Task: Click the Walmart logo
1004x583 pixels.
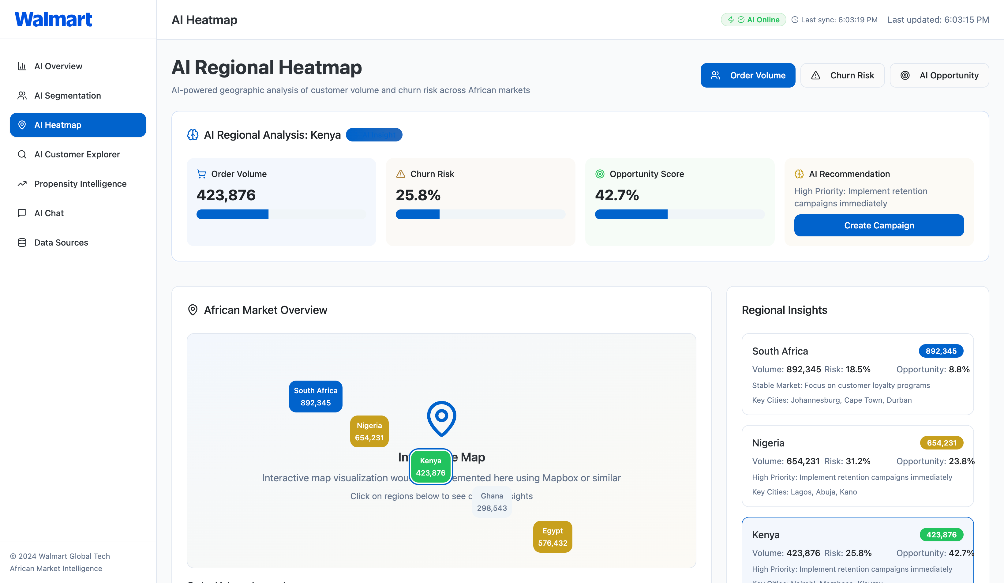Action: [x=53, y=19]
